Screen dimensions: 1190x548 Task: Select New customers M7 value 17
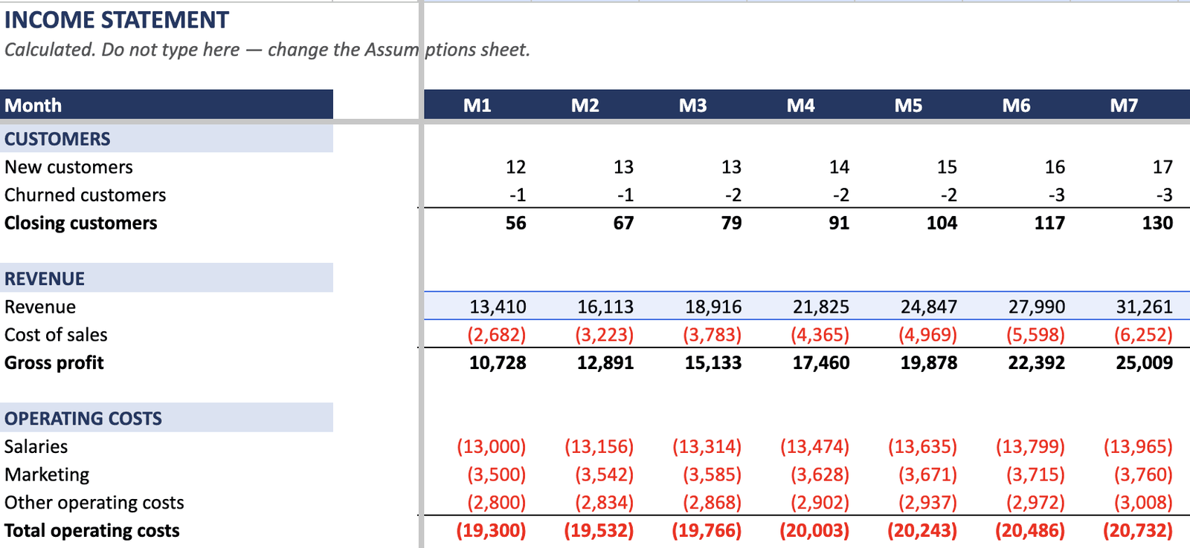click(1162, 167)
